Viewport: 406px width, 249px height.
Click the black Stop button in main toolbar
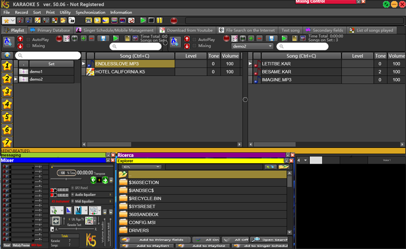151,20
